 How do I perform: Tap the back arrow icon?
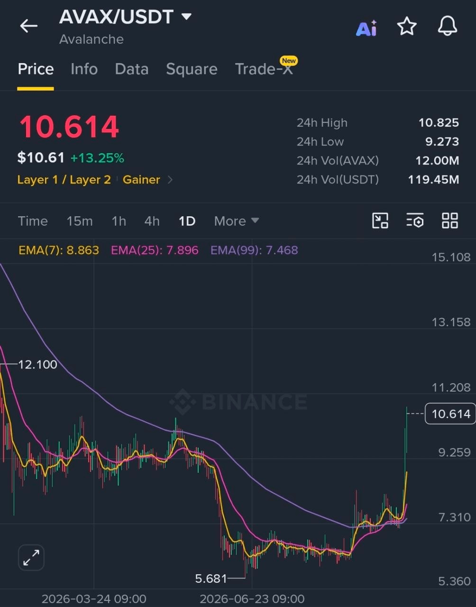28,26
